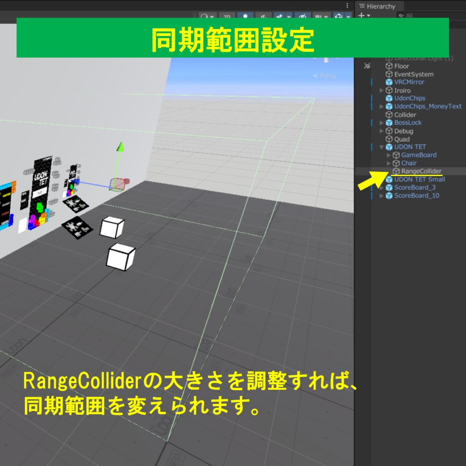Toggle scene audio button in toolbar
466x466 pixels.
263,15
